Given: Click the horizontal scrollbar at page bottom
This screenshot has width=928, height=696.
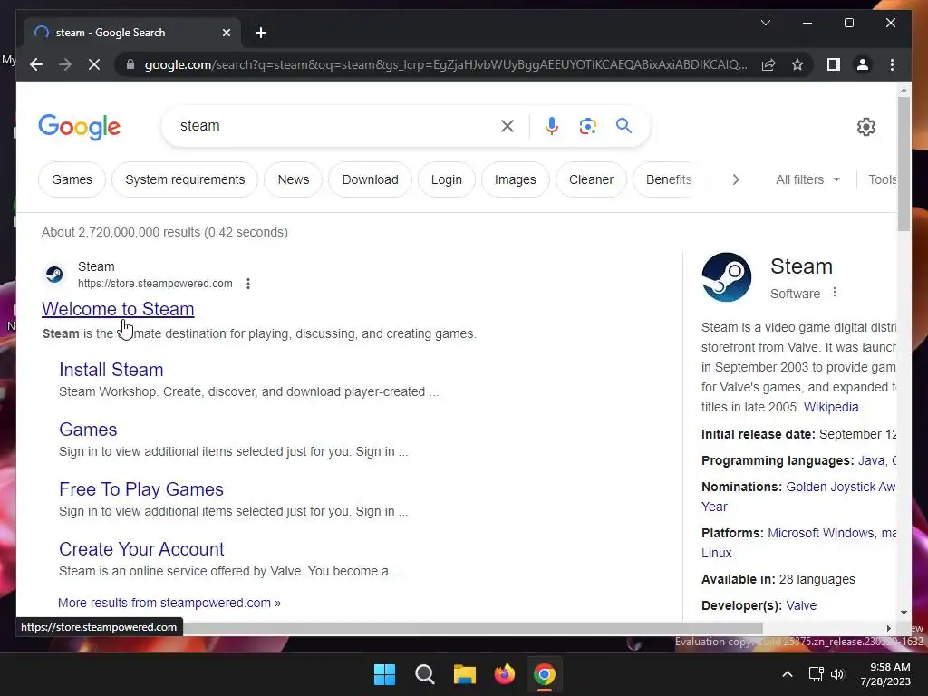Looking at the screenshot, I should 473,628.
